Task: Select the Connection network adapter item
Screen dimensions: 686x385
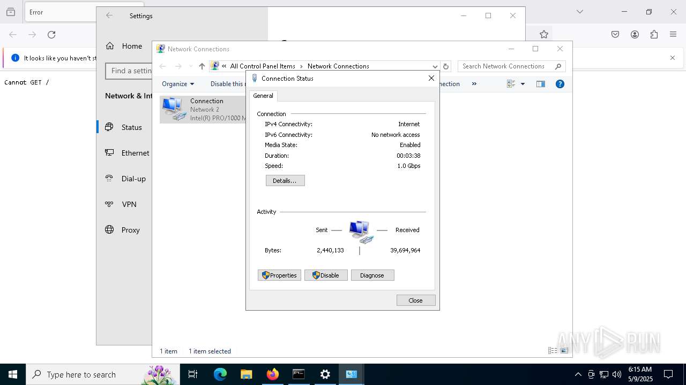Action: [203, 109]
